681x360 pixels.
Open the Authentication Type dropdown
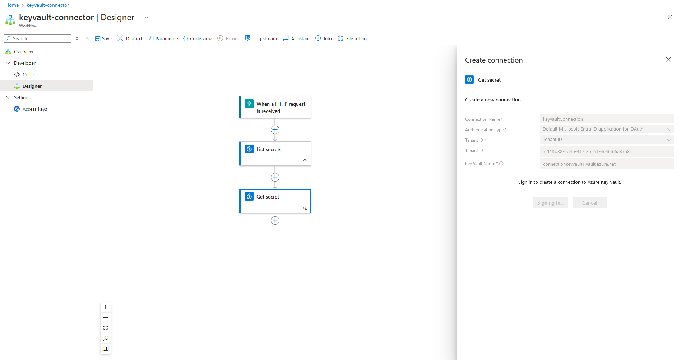coord(607,129)
